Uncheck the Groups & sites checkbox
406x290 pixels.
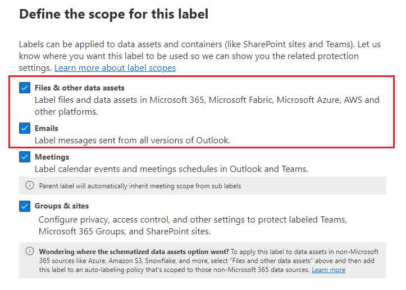pos(25,206)
